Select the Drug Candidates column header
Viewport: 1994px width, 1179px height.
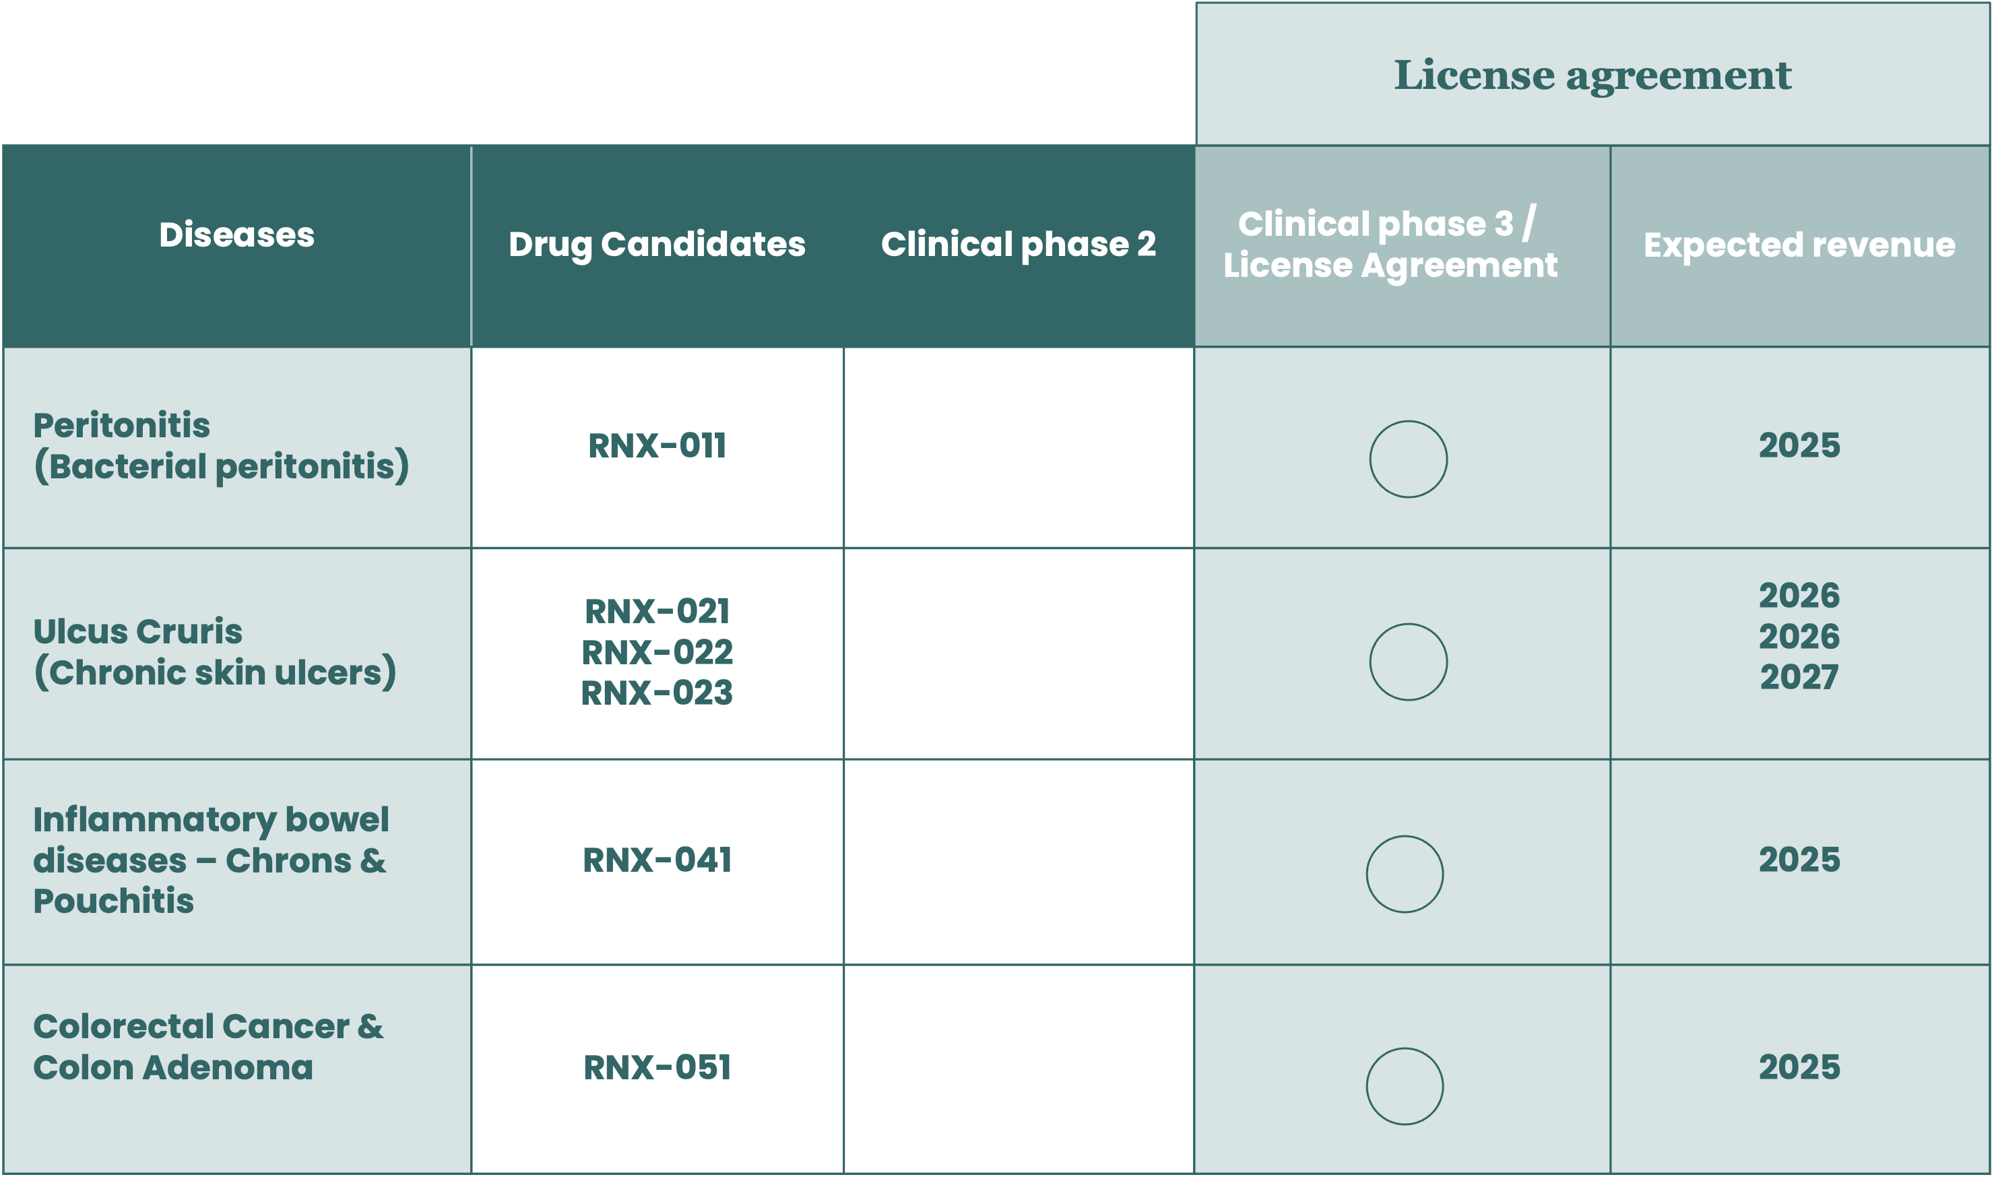click(657, 247)
